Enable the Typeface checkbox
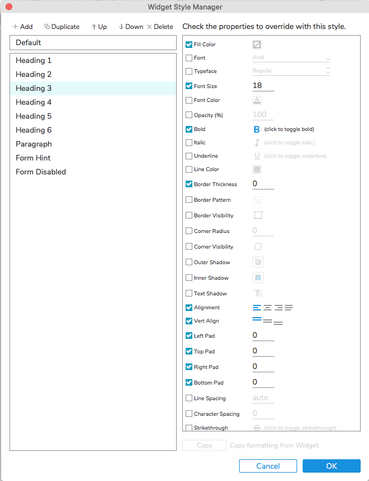Viewport: 369px width, 481px height. (189, 71)
